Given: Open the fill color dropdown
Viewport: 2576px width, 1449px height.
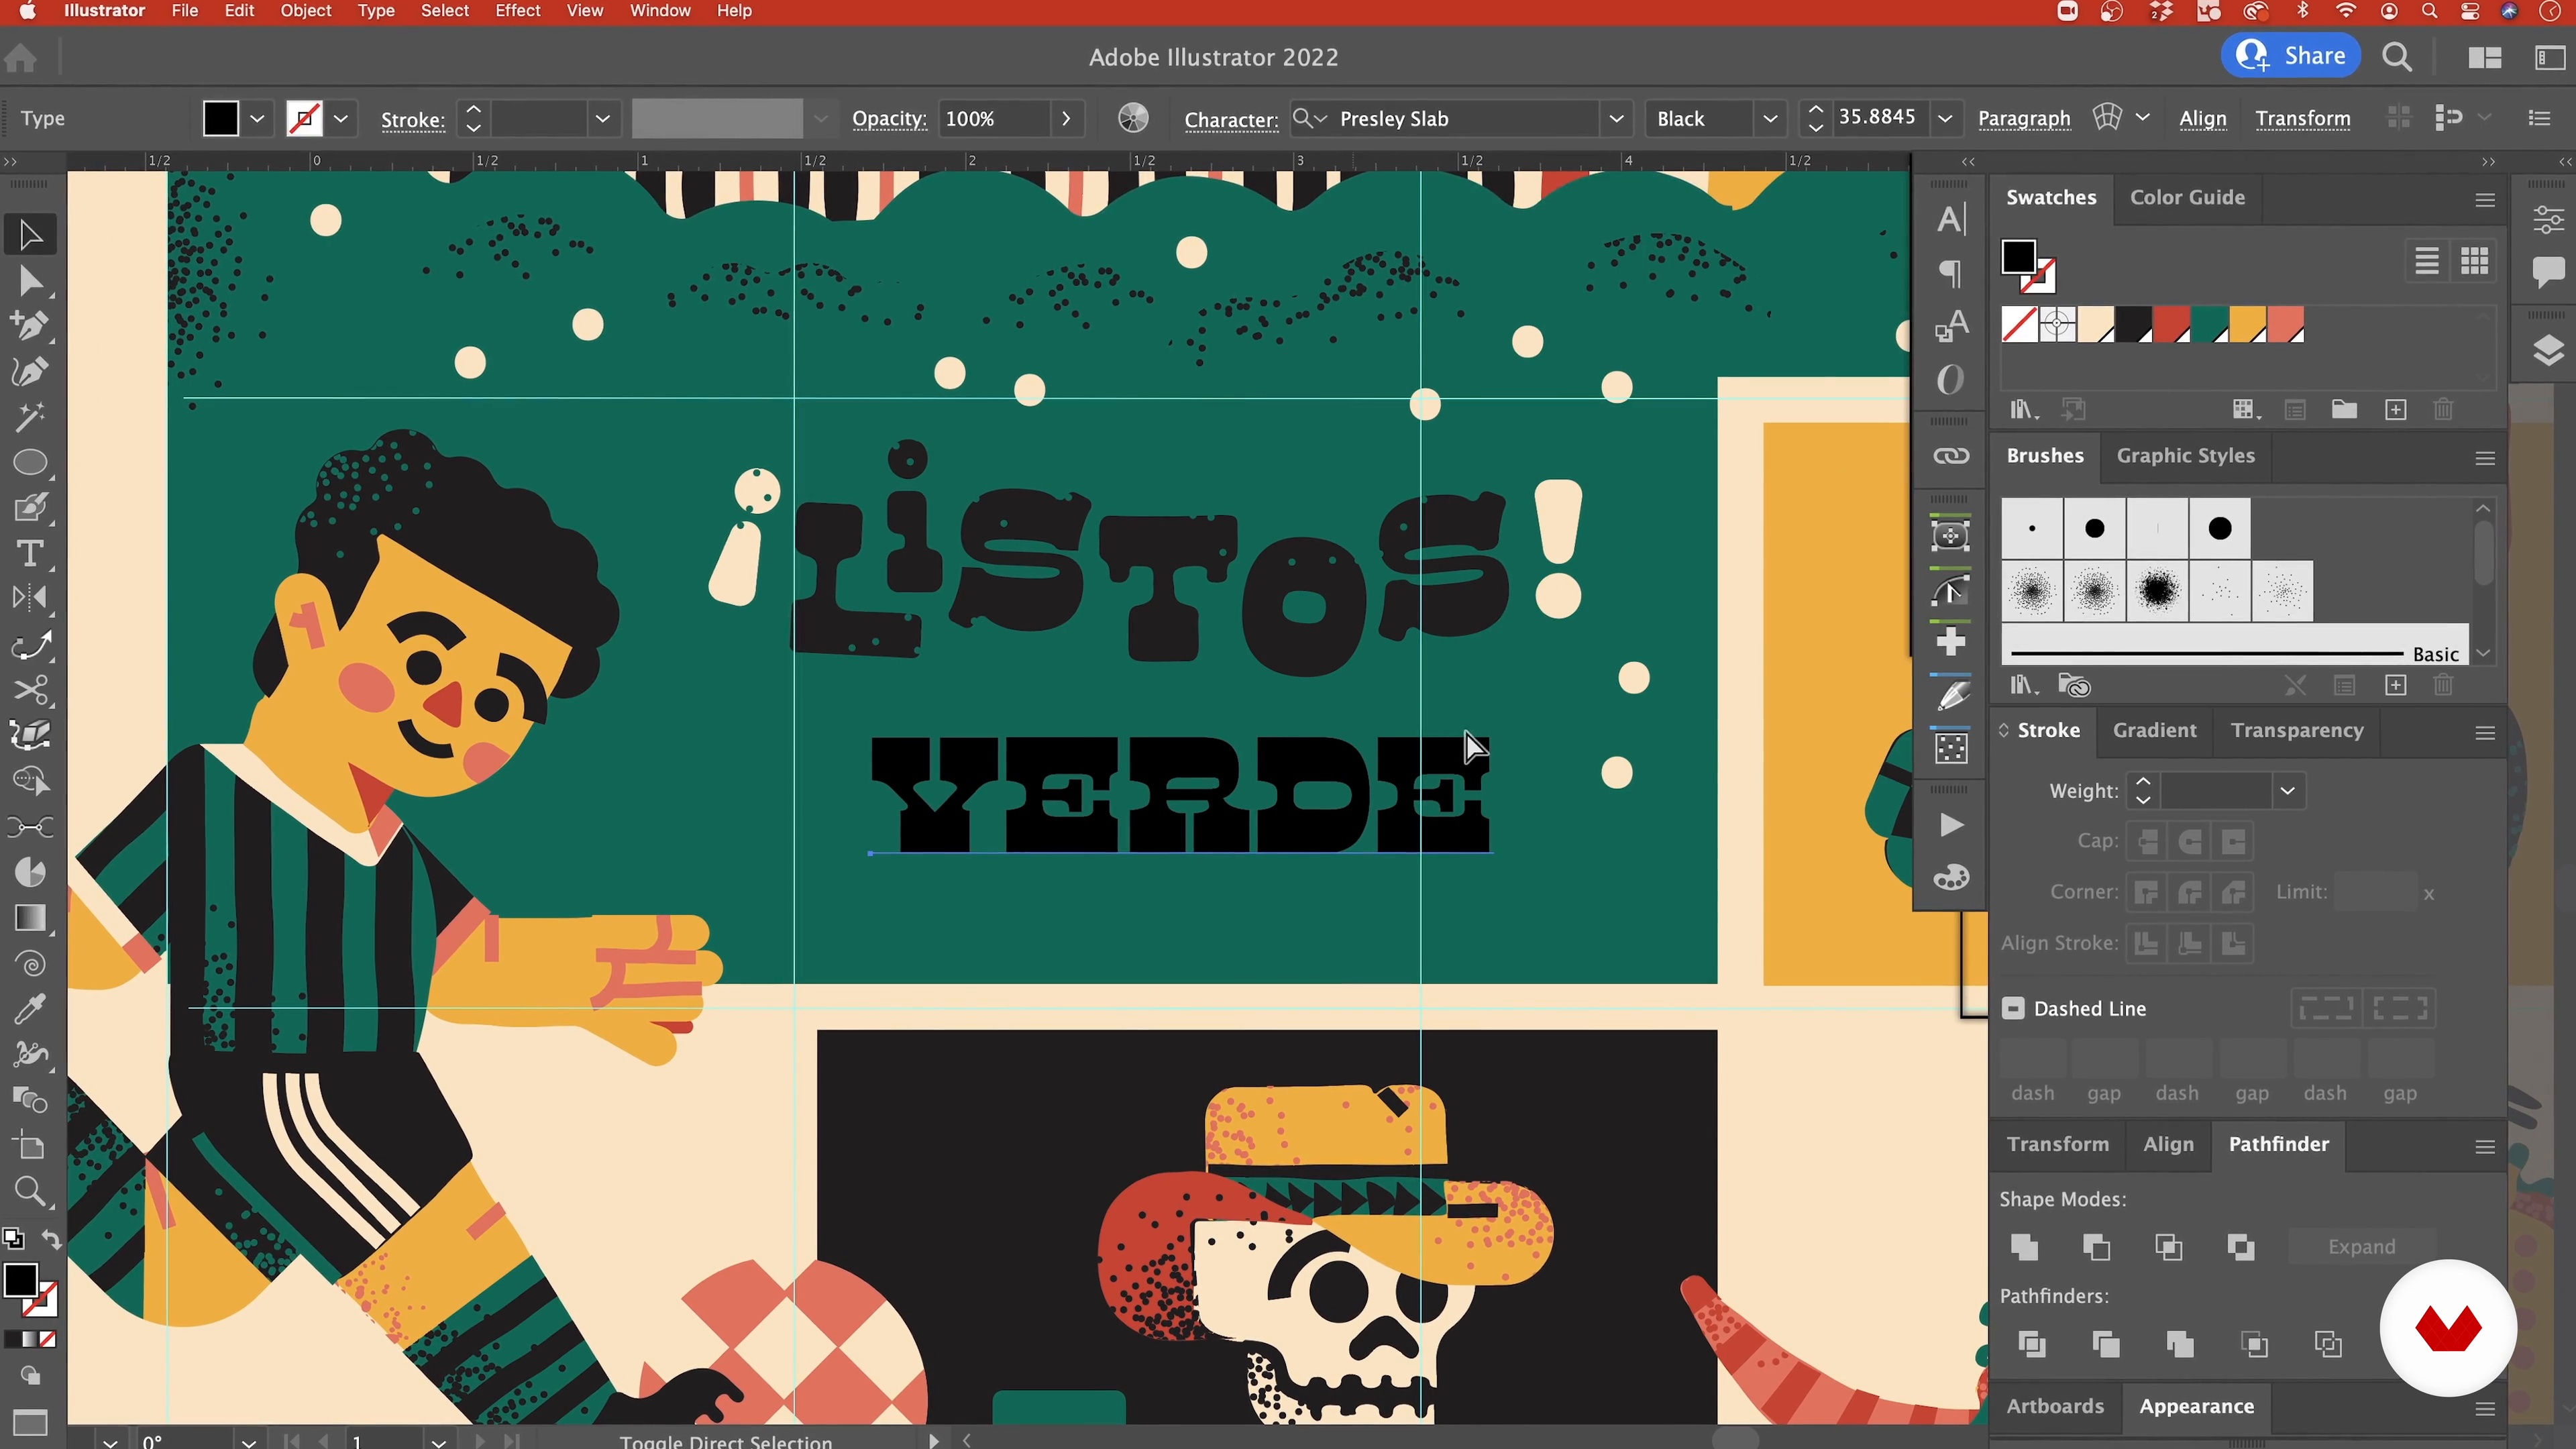Looking at the screenshot, I should click(x=257, y=119).
